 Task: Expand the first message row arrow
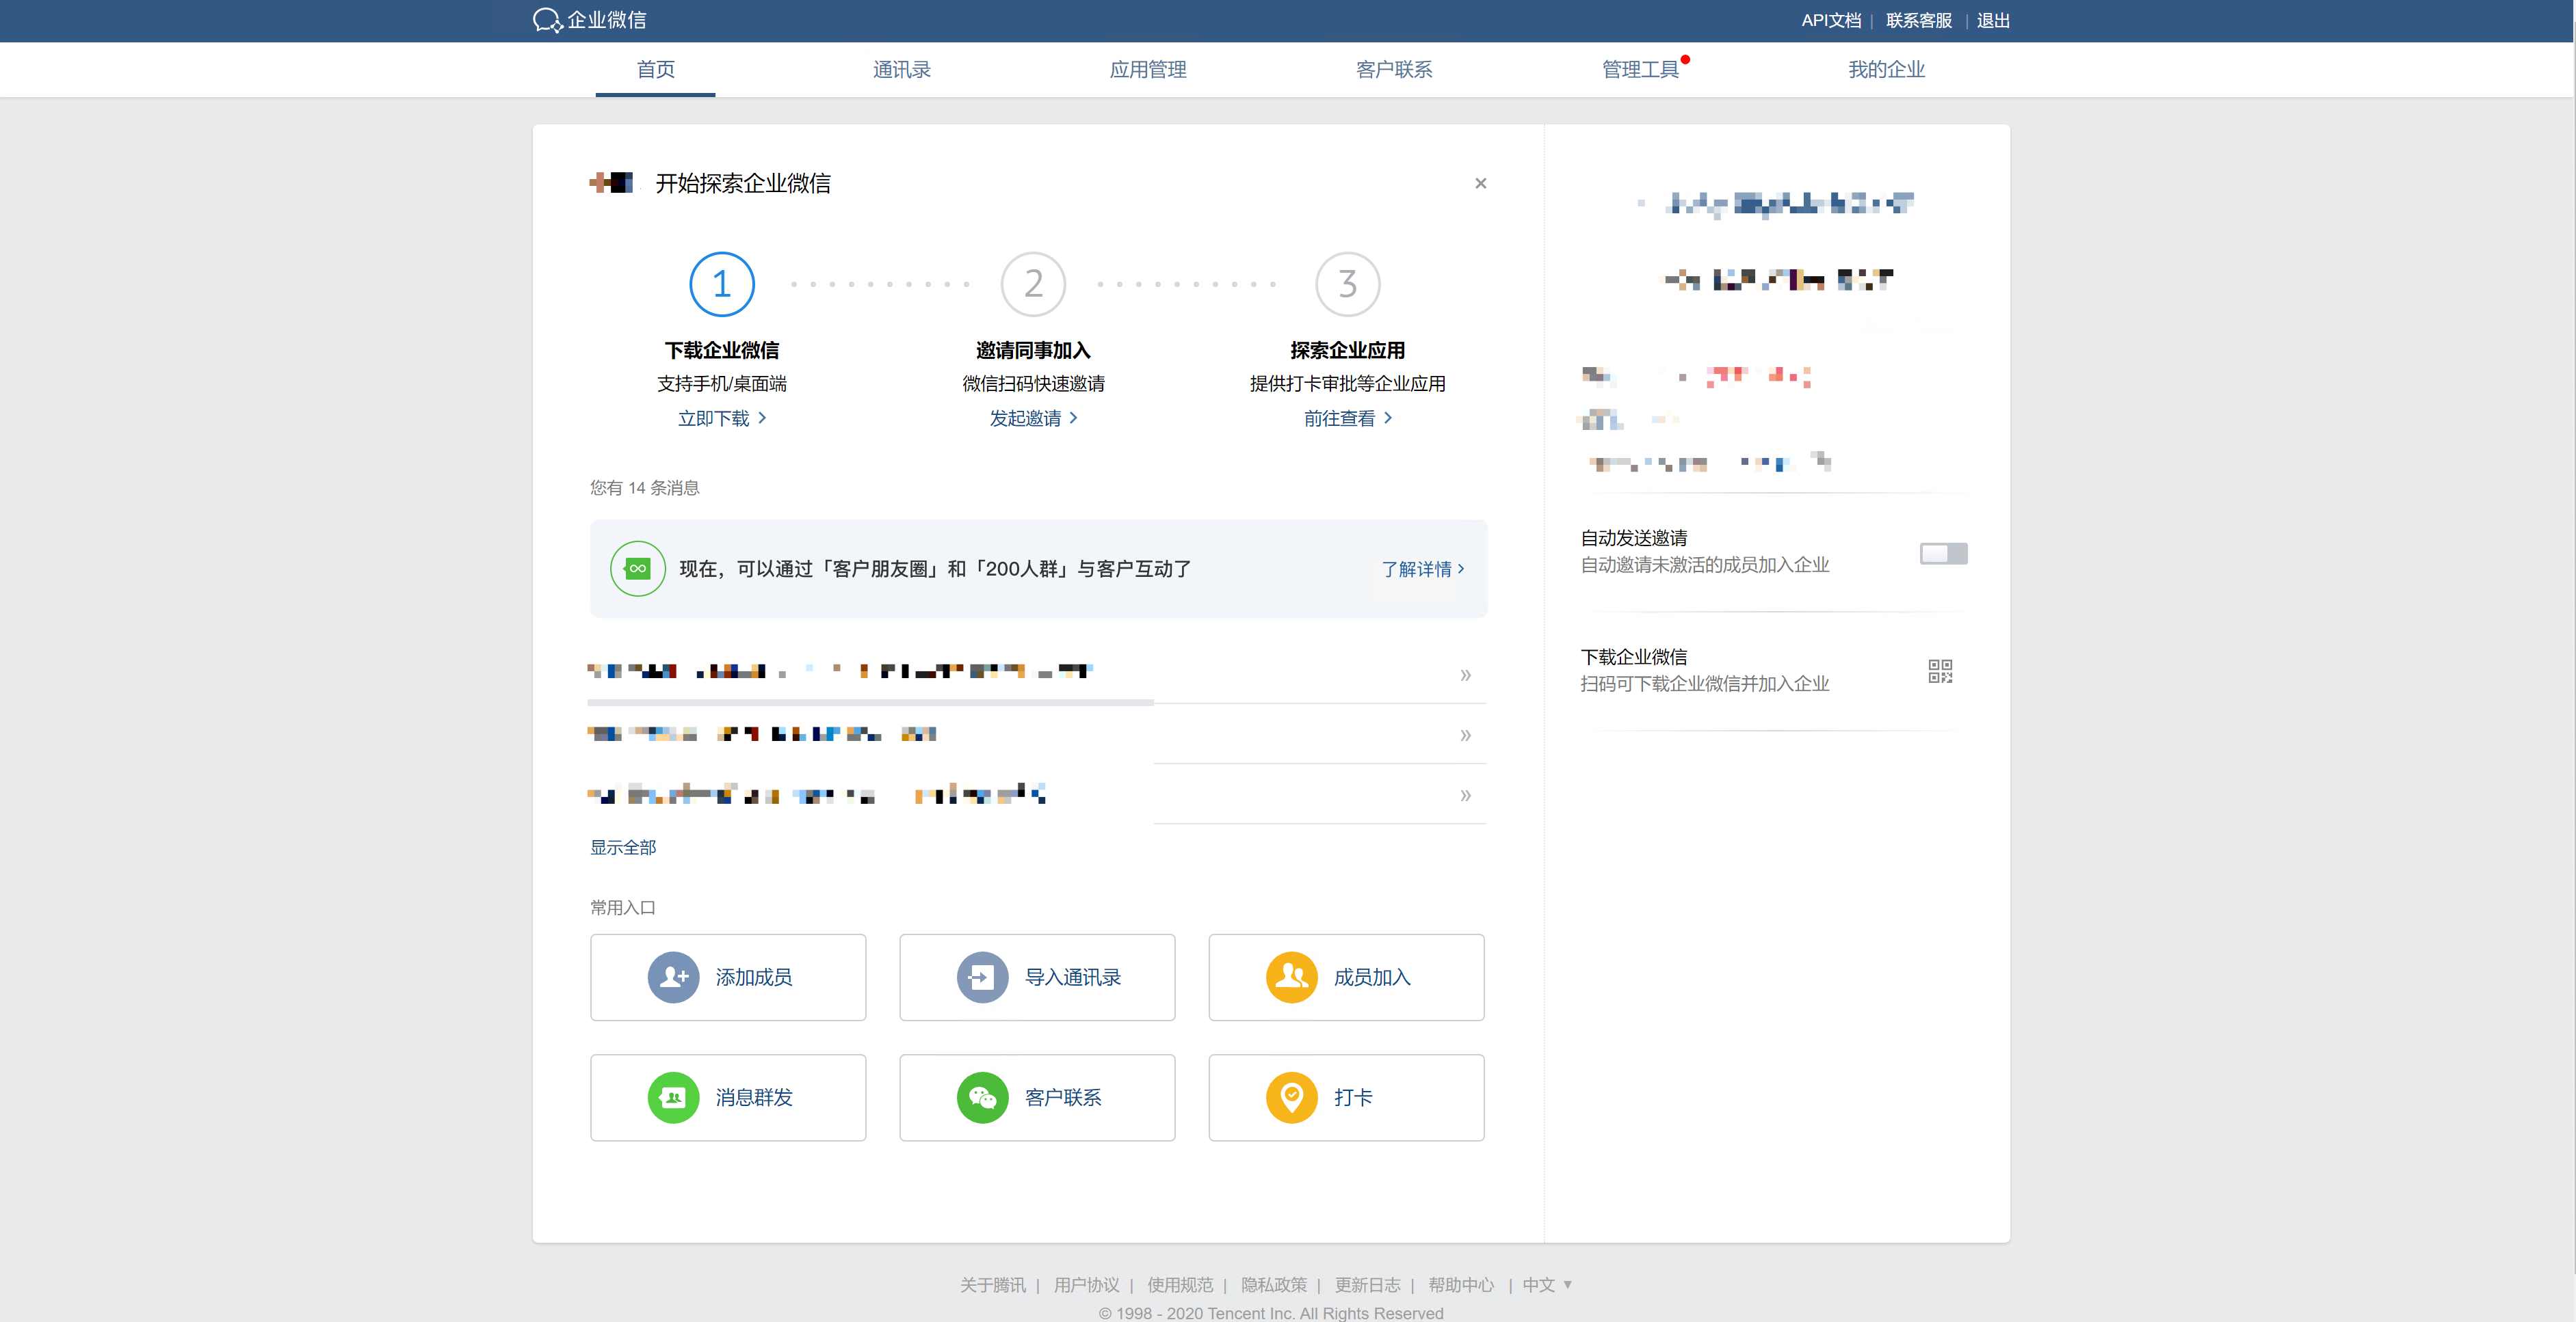tap(1465, 675)
